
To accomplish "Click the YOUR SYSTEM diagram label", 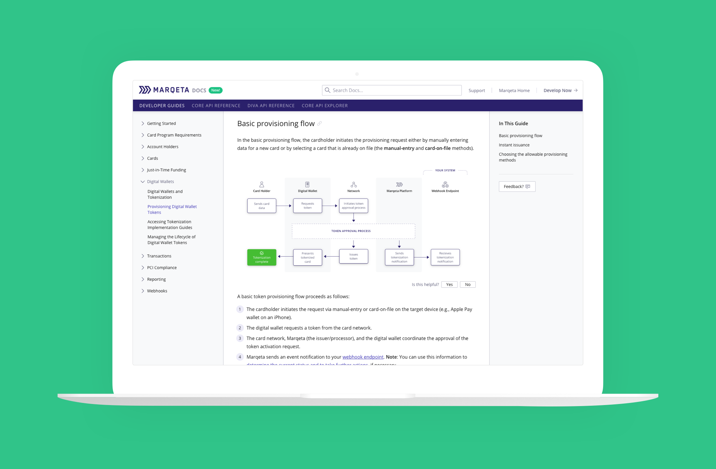I will (445, 170).
